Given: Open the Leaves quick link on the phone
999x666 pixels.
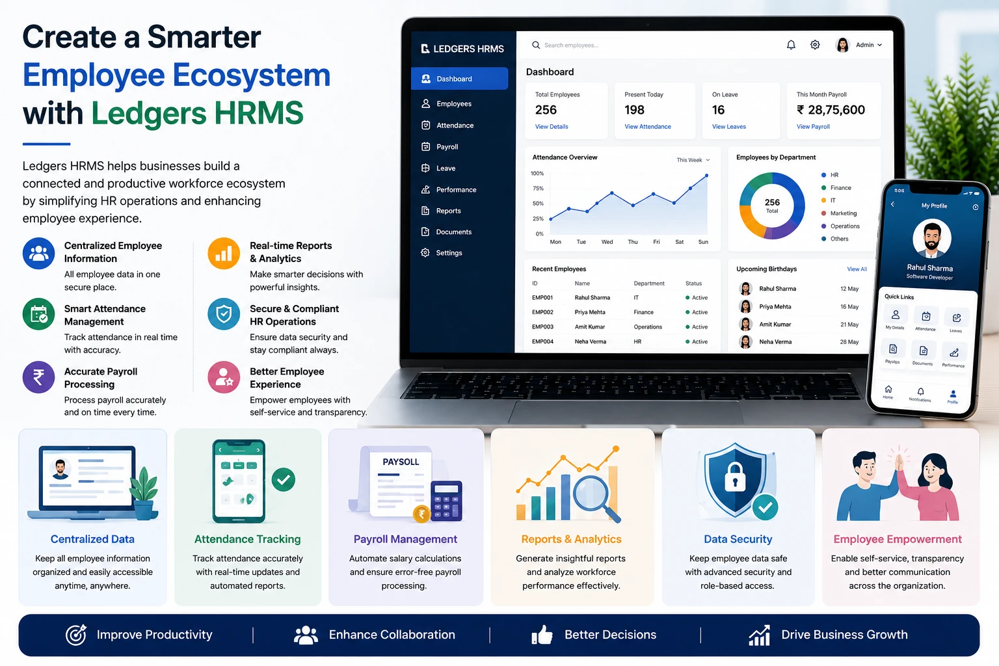Looking at the screenshot, I should click(x=956, y=321).
